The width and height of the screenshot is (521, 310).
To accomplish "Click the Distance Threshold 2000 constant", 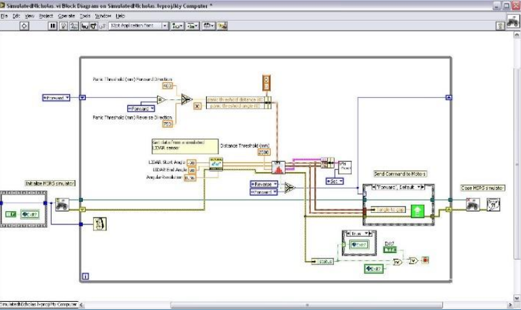I will 264,152.
